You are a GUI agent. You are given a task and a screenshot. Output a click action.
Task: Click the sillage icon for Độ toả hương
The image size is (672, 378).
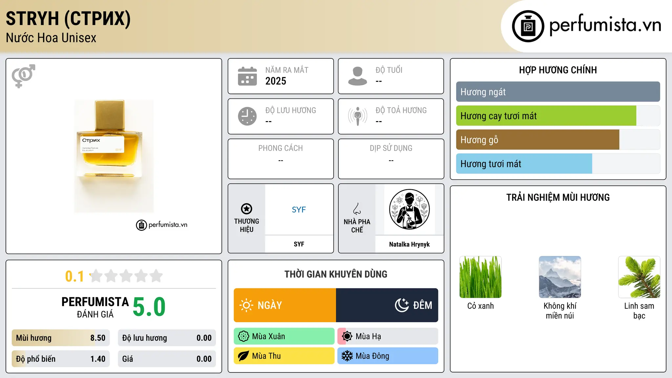coord(358,116)
